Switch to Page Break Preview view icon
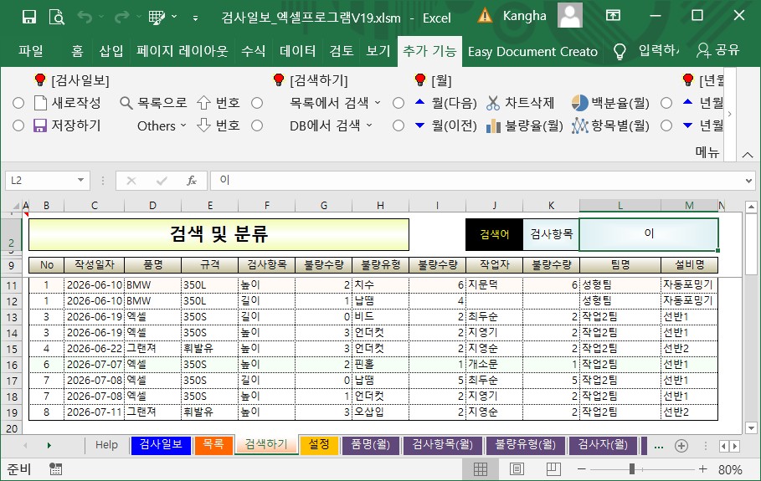Viewport: 761px width, 481px height. pyautogui.click(x=553, y=469)
